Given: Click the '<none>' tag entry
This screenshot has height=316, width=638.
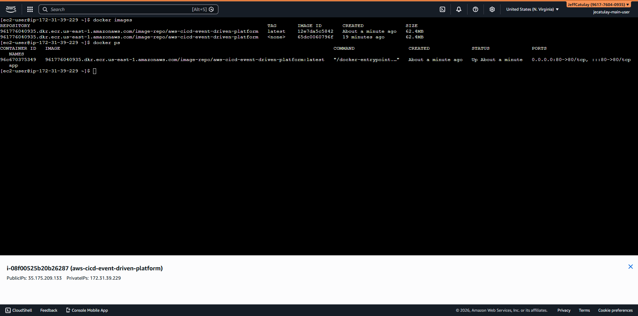Looking at the screenshot, I should [x=276, y=37].
